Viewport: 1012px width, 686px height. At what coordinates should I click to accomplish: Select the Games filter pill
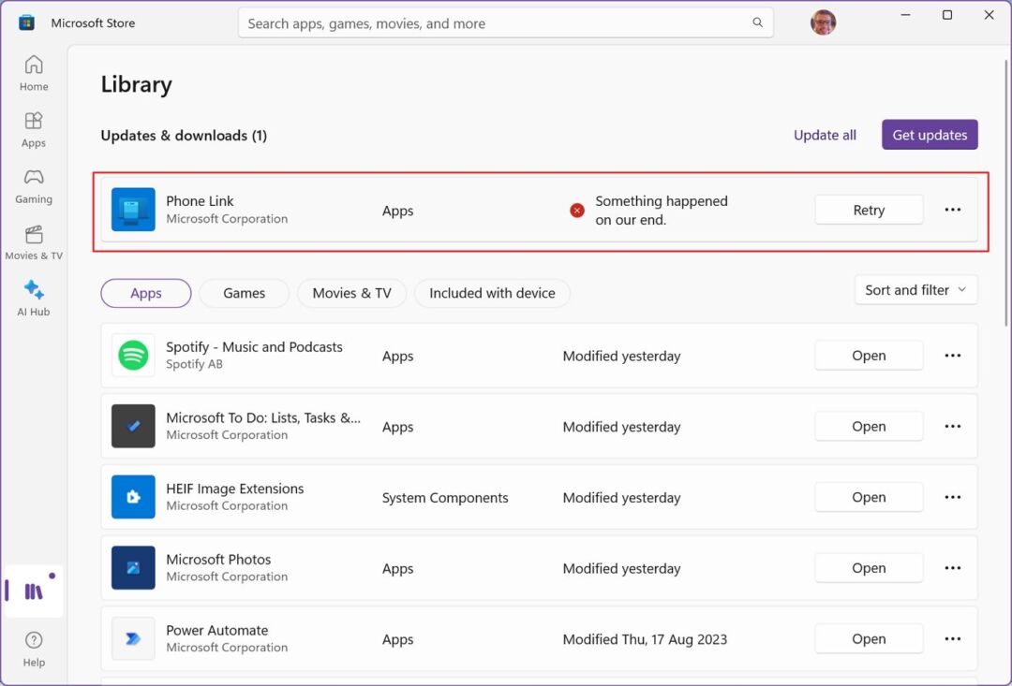[x=244, y=293]
